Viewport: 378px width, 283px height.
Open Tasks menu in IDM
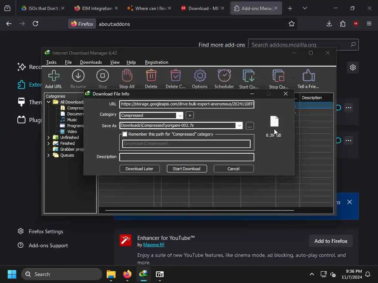[51, 62]
